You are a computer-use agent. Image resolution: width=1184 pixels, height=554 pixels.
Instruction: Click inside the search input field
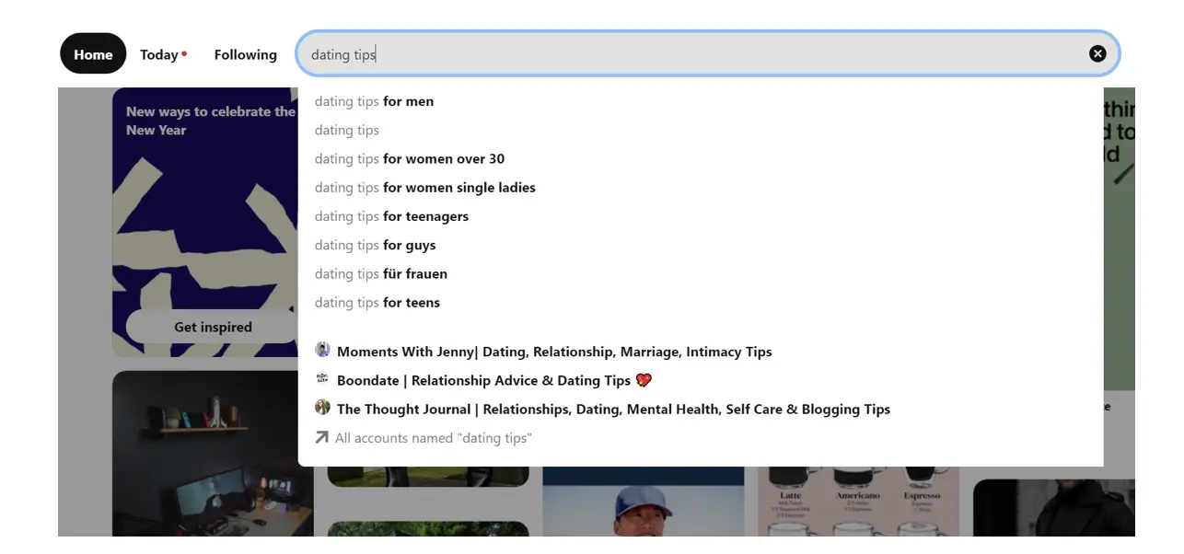[x=644, y=53]
